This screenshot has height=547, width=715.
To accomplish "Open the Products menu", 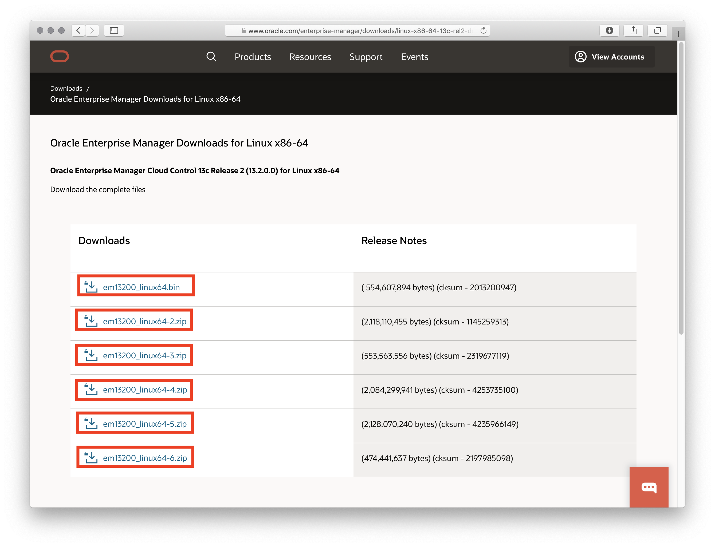I will tap(253, 57).
